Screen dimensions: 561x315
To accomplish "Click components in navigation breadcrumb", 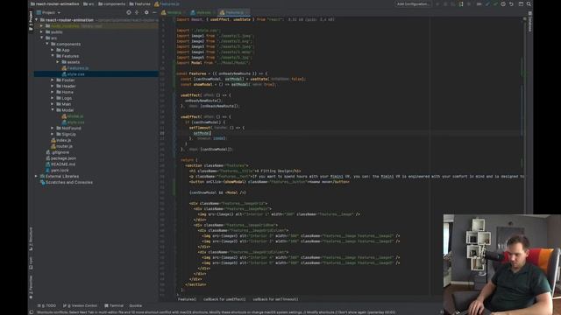I will coord(111,3).
